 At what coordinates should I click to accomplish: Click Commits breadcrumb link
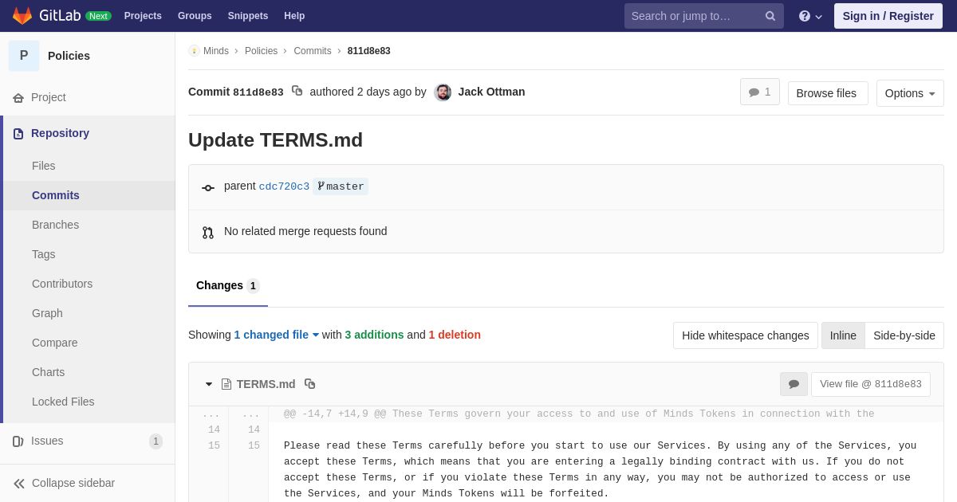point(313,51)
